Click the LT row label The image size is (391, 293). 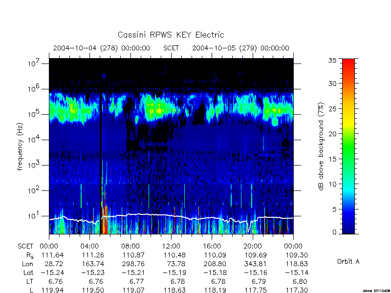[30, 281]
